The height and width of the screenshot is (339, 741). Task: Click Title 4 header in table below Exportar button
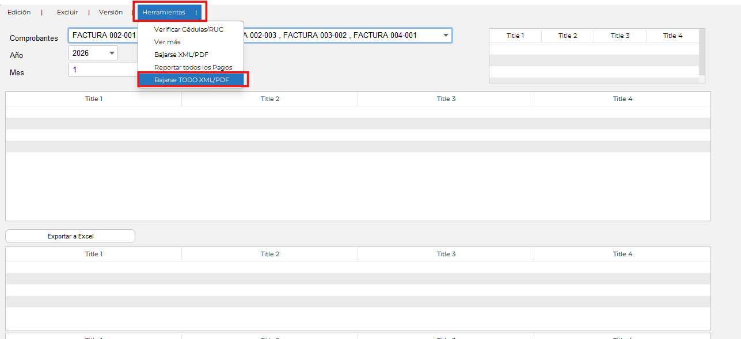click(622, 254)
